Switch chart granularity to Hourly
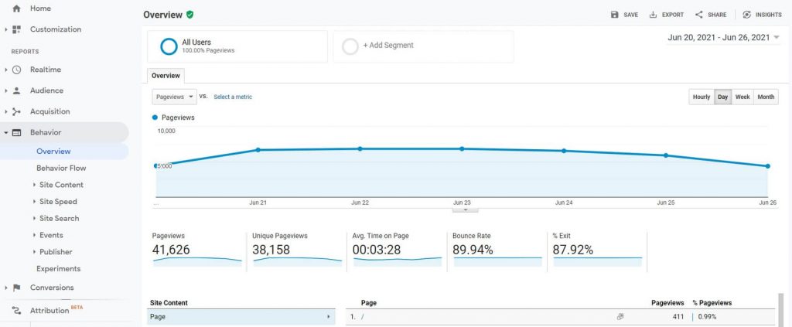 pyautogui.click(x=701, y=97)
